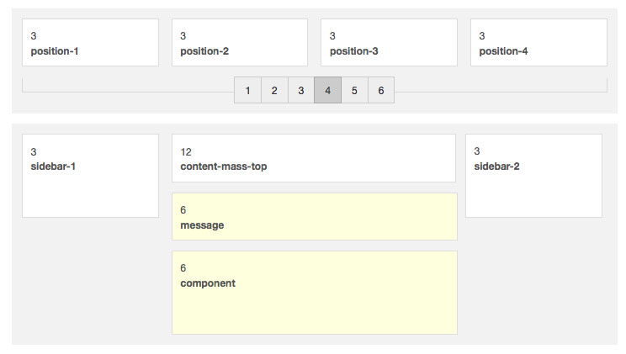Jump to page 6 in pagination
The height and width of the screenshot is (354, 626).
coord(380,90)
